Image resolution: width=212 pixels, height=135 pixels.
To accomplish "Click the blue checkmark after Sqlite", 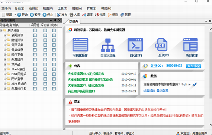I will (195, 85).
